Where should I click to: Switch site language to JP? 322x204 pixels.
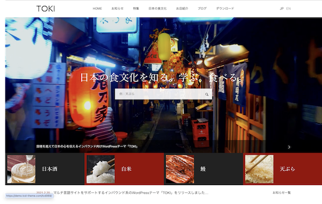[282, 9]
